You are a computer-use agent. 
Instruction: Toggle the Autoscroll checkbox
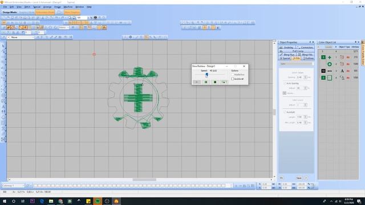pos(232,79)
